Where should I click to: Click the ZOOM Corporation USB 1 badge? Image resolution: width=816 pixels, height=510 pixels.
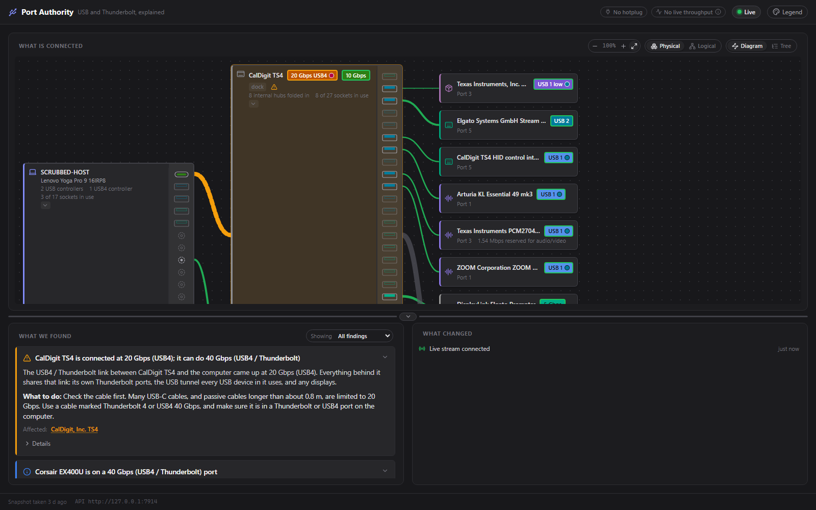558,268
